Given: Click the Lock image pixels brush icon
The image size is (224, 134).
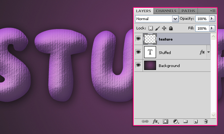Looking at the screenshot, I should pyautogui.click(x=157, y=28).
